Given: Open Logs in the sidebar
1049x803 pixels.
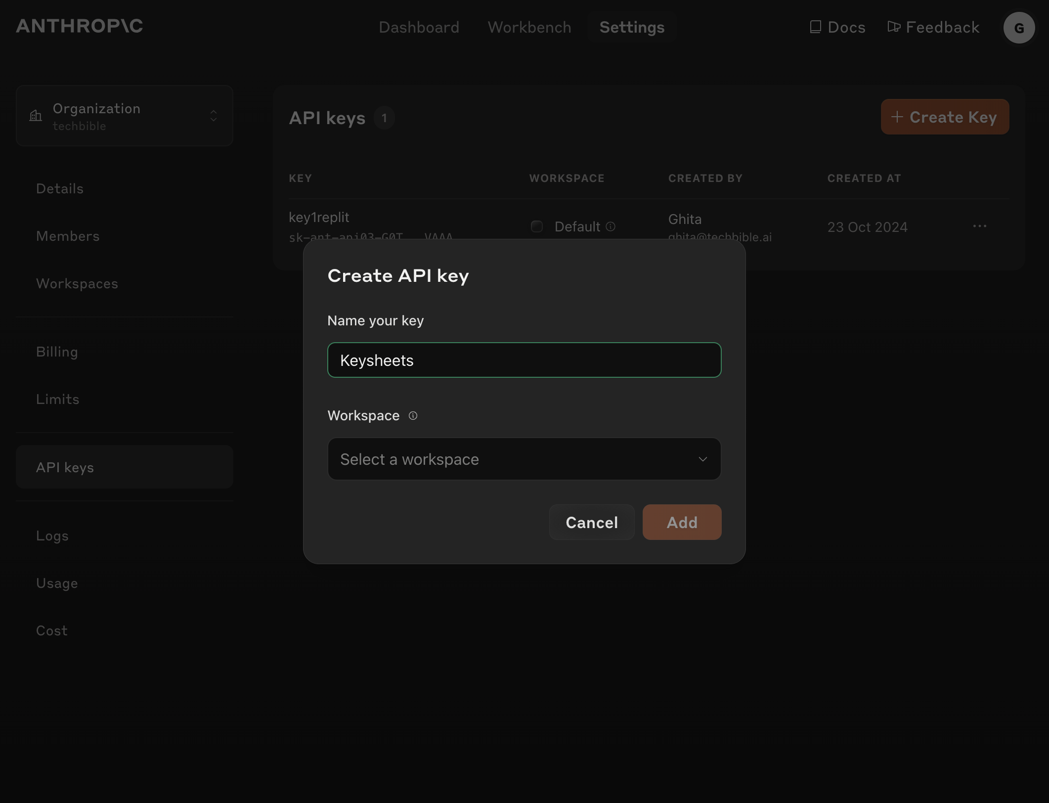Looking at the screenshot, I should (x=52, y=536).
